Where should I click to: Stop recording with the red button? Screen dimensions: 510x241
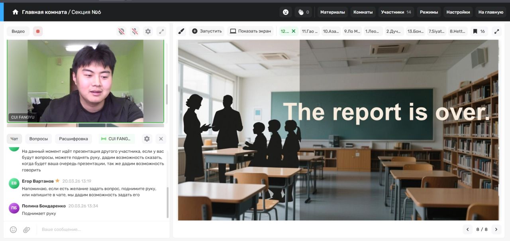coord(37,31)
